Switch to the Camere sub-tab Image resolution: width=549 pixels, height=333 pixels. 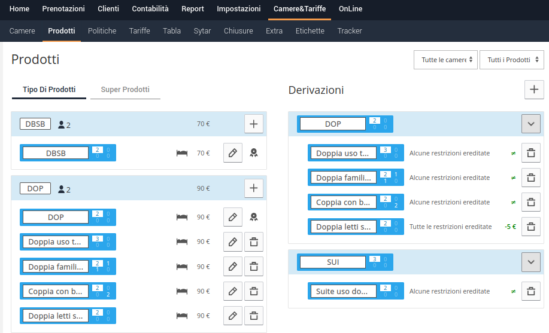click(x=22, y=30)
